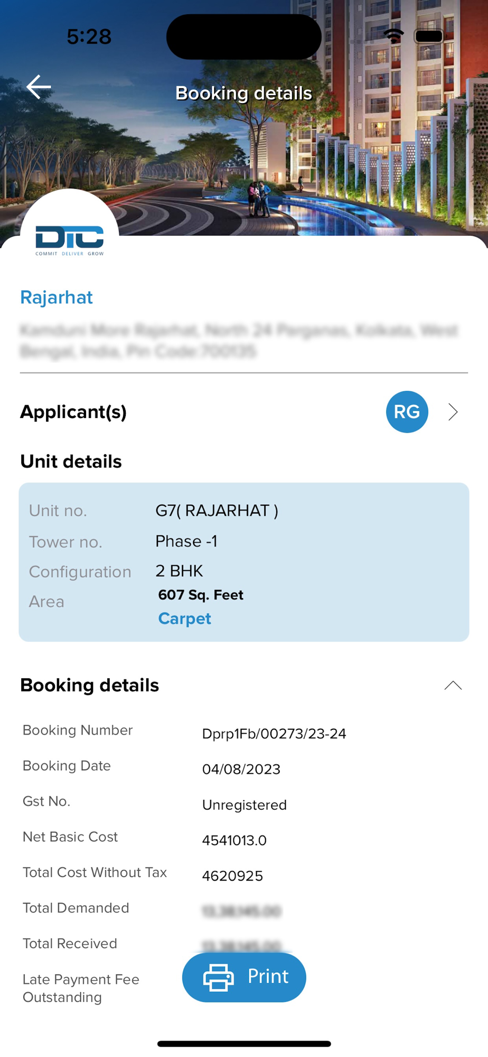
Task: Tap the Wi-Fi status icon
Action: 393,36
